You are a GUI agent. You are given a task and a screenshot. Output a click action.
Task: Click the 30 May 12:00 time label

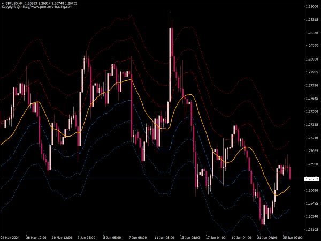coord(62,237)
